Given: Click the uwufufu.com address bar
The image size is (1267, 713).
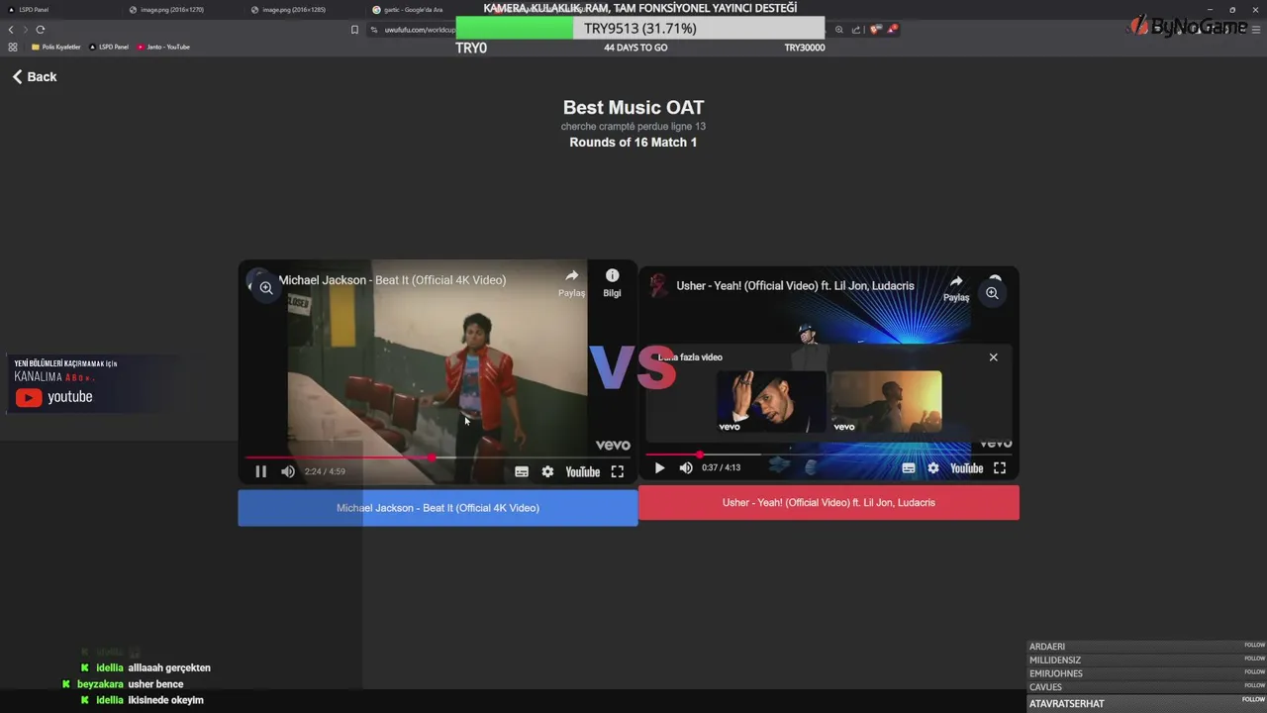Looking at the screenshot, I should click(x=420, y=30).
